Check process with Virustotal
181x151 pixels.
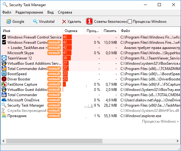[x=44, y=22]
